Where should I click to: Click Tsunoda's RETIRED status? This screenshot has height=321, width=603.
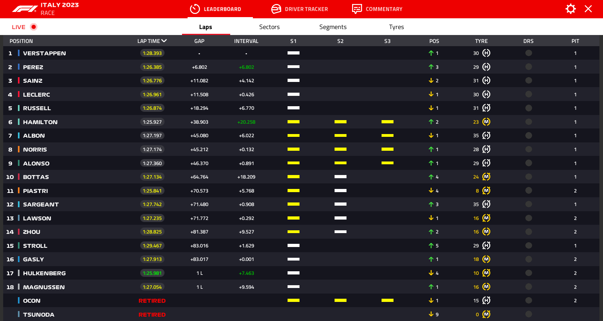click(152, 315)
